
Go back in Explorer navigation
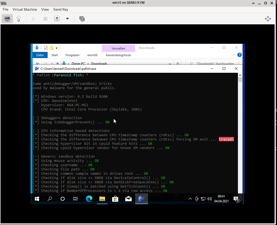[x=38, y=63]
